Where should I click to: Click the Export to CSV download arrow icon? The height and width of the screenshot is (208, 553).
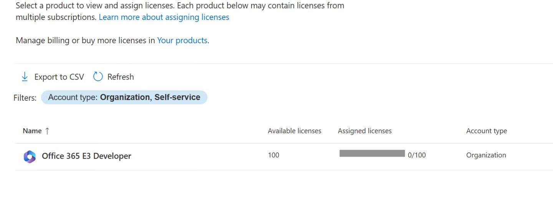click(25, 77)
